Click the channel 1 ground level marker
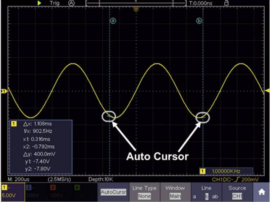270x202 pixels. pyautogui.click(x=4, y=91)
